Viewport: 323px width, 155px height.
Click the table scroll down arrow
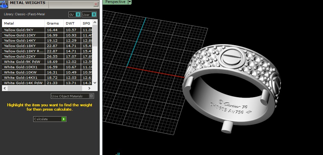coord(95,83)
